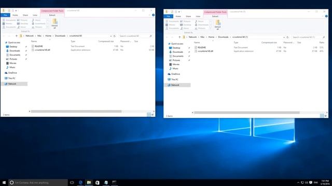This screenshot has width=332, height=186.
Task: Click the search box in right window
Action: click(x=309, y=37)
